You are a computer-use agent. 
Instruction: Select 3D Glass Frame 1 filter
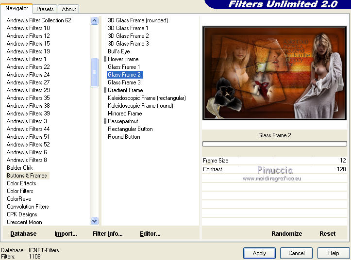point(128,28)
